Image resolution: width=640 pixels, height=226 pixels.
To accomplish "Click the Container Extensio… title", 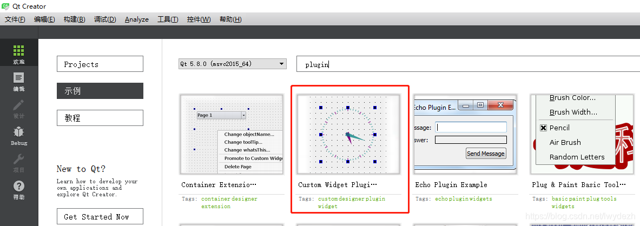I will [219, 185].
